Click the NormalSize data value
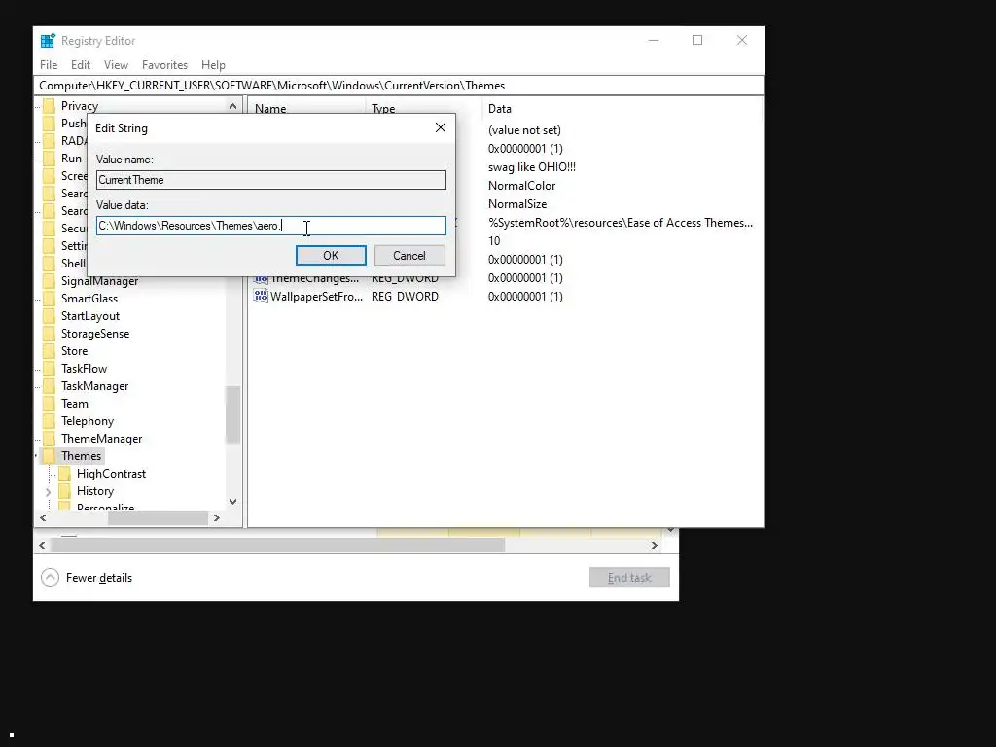Viewport: 996px width, 747px height. [x=517, y=204]
